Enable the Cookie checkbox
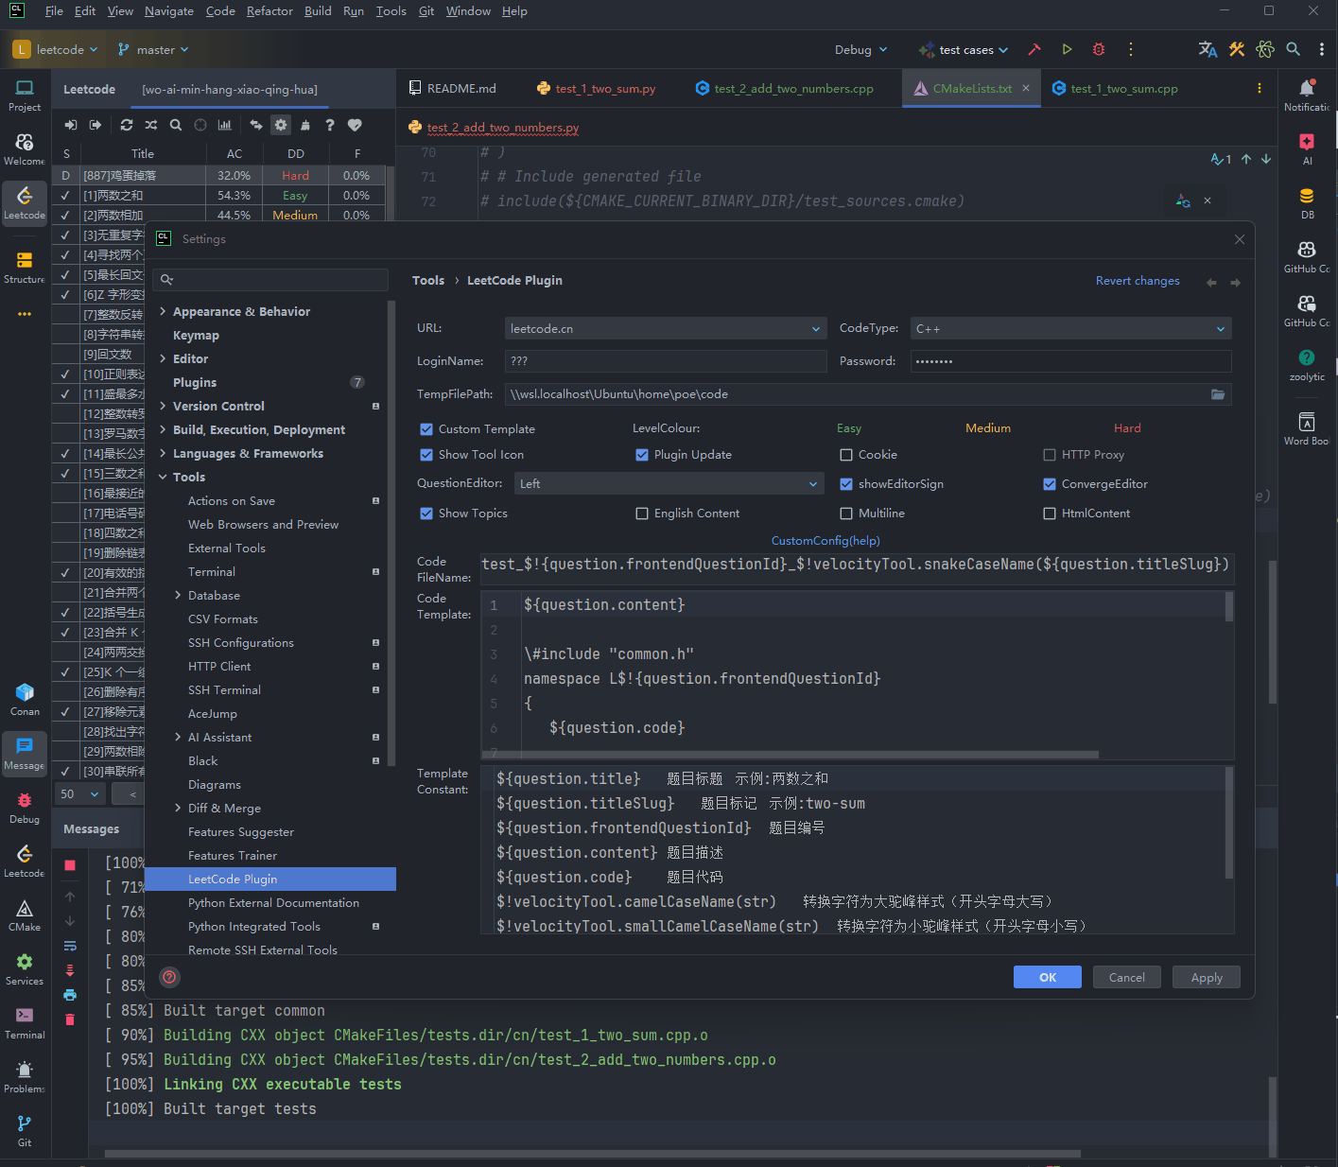 [x=846, y=455]
